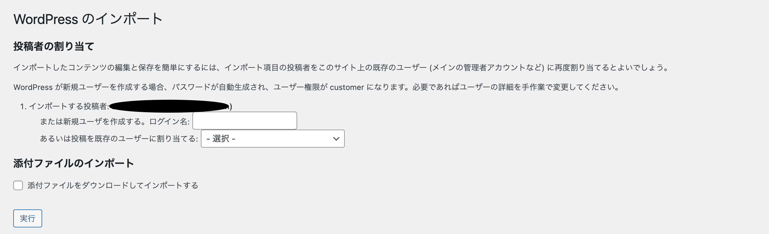Click the '添付ファイルのインポート' section heading
The width and height of the screenshot is (769, 234).
coord(74,163)
